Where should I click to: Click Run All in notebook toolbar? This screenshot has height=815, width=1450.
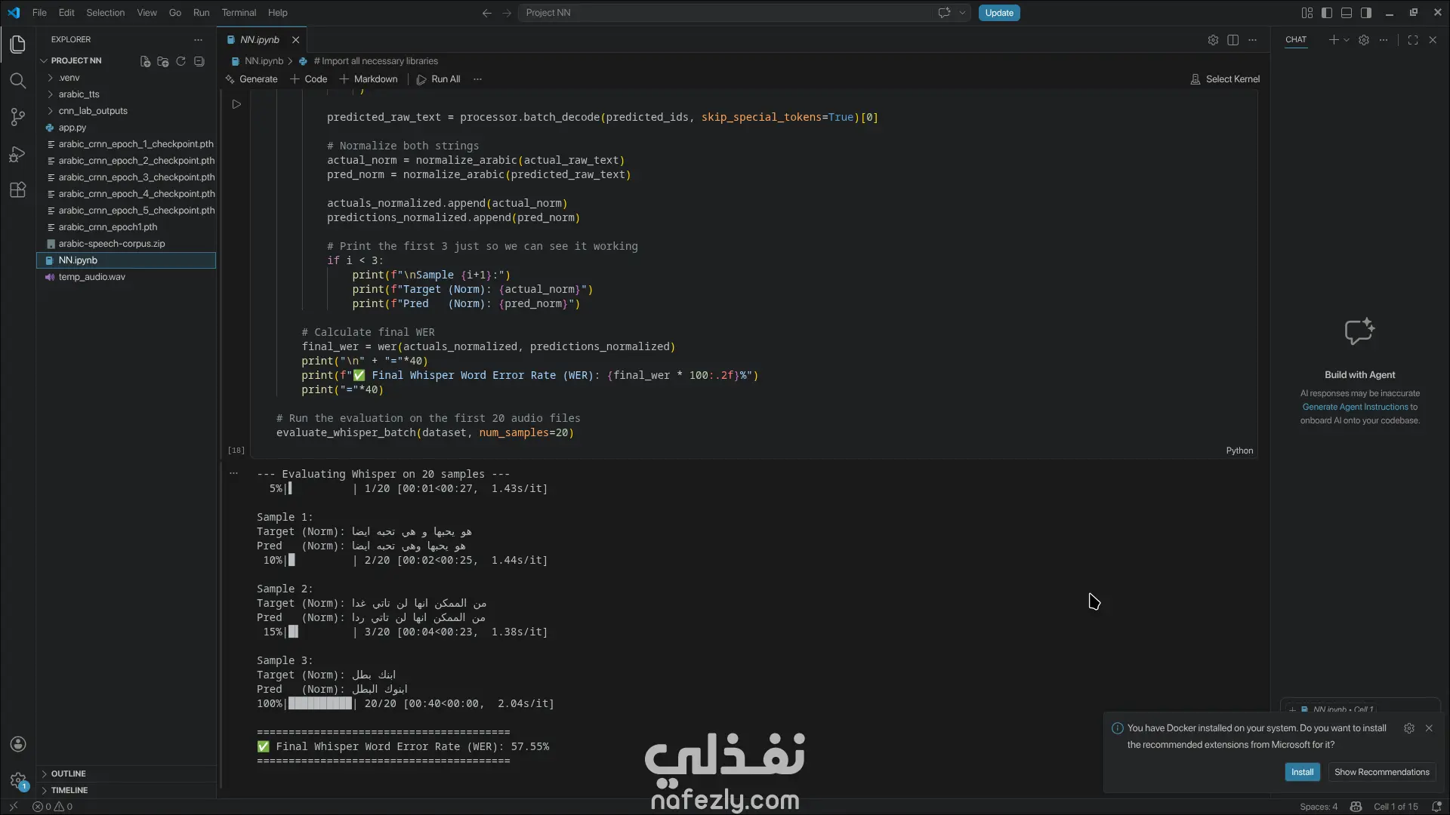pos(438,79)
